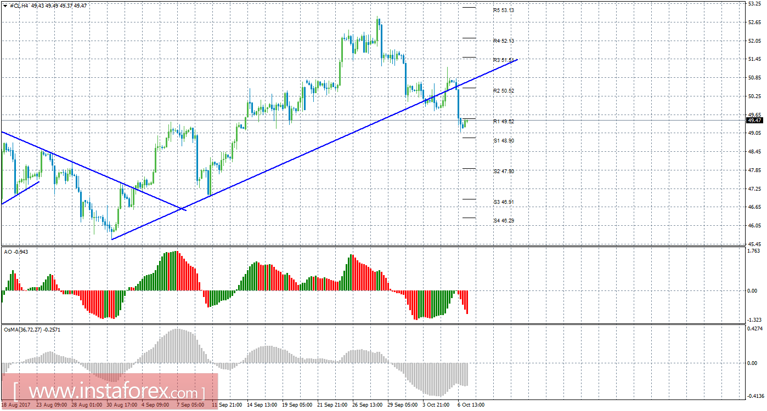Click the 46.65 price scale value
This screenshot has height=411, width=767.
click(755, 207)
